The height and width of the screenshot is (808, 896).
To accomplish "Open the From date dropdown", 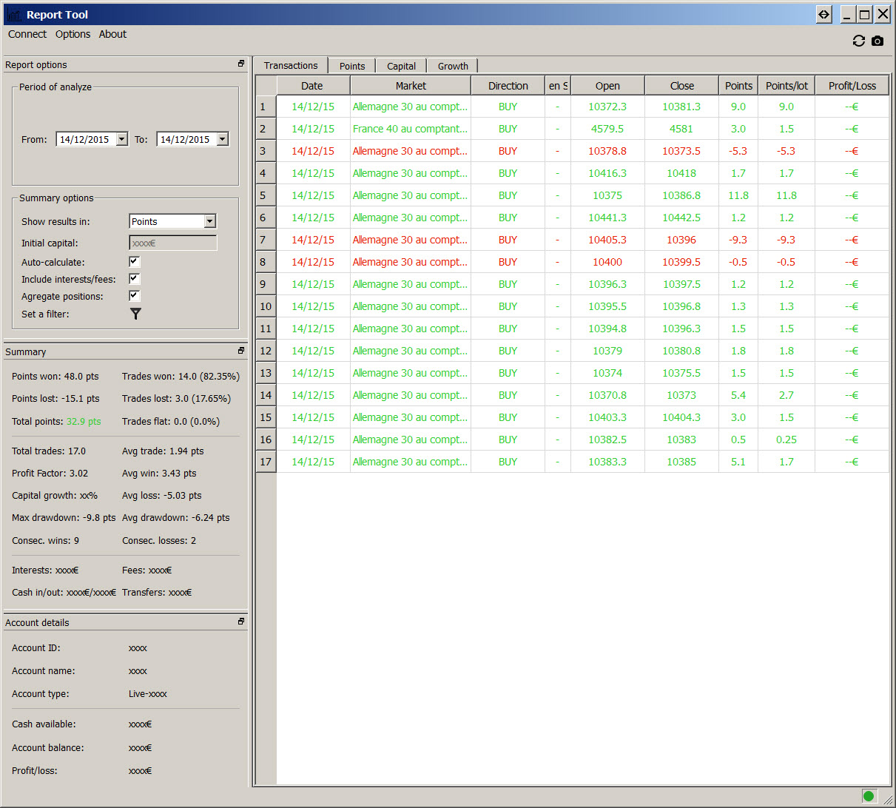I will (122, 139).
